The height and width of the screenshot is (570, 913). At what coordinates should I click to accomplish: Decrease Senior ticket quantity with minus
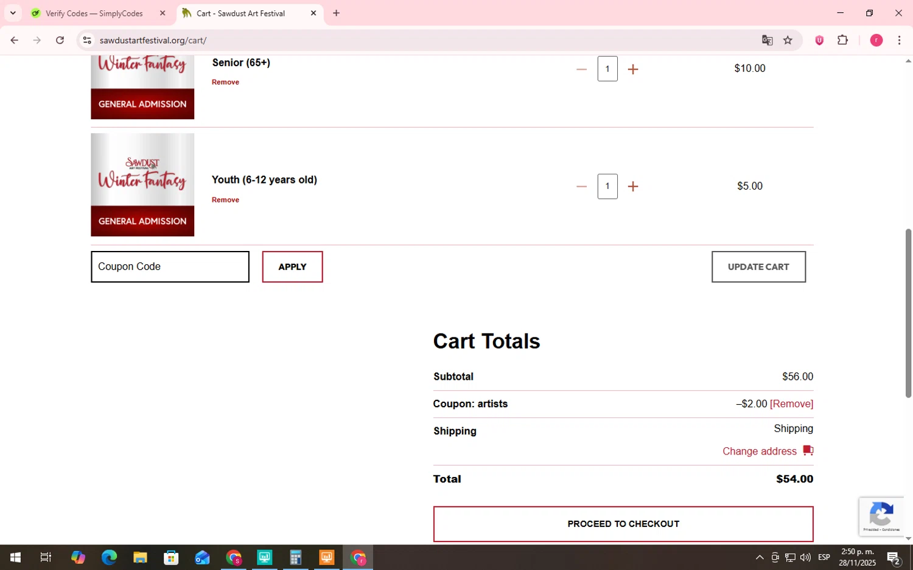click(x=581, y=69)
